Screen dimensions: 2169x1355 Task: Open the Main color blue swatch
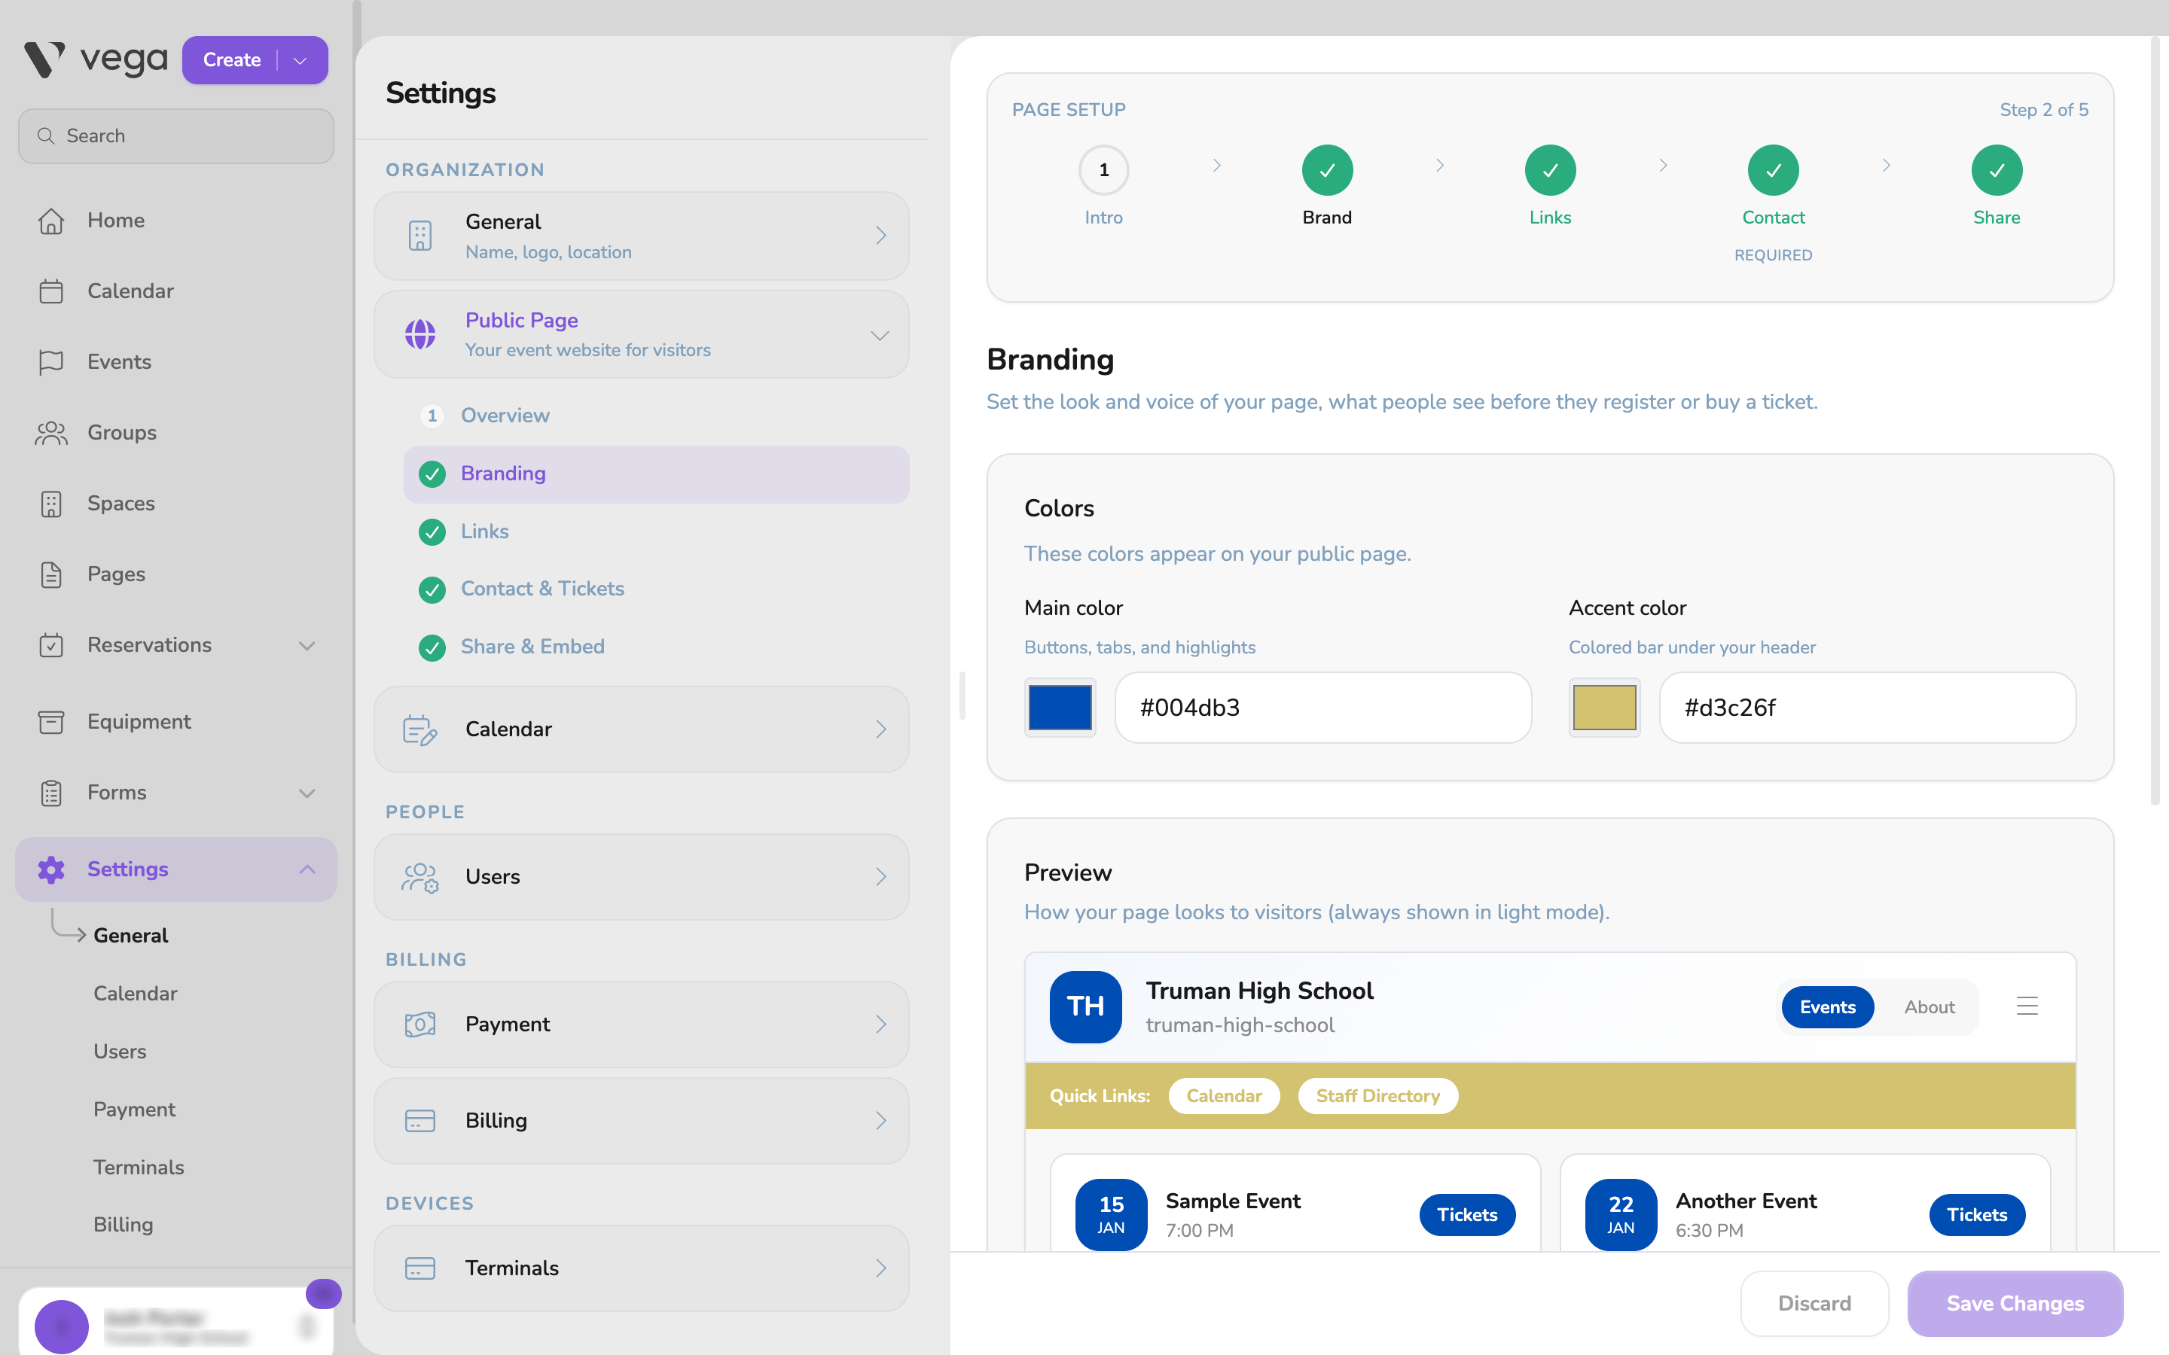[1060, 707]
